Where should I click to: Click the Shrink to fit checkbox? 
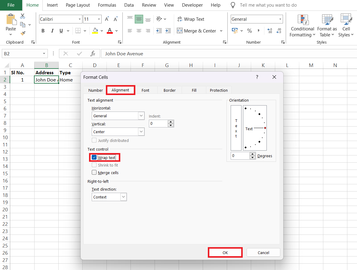coord(94,165)
